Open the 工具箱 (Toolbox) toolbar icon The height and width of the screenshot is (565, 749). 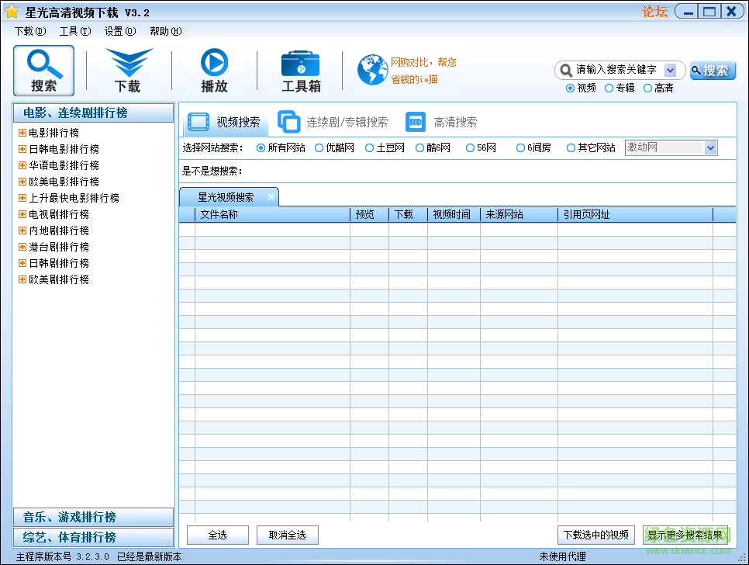click(301, 70)
